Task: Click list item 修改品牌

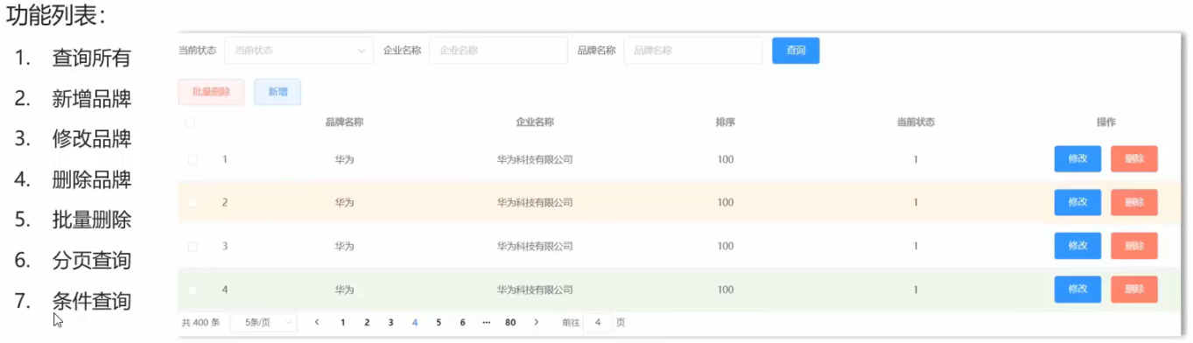Action: (92, 139)
